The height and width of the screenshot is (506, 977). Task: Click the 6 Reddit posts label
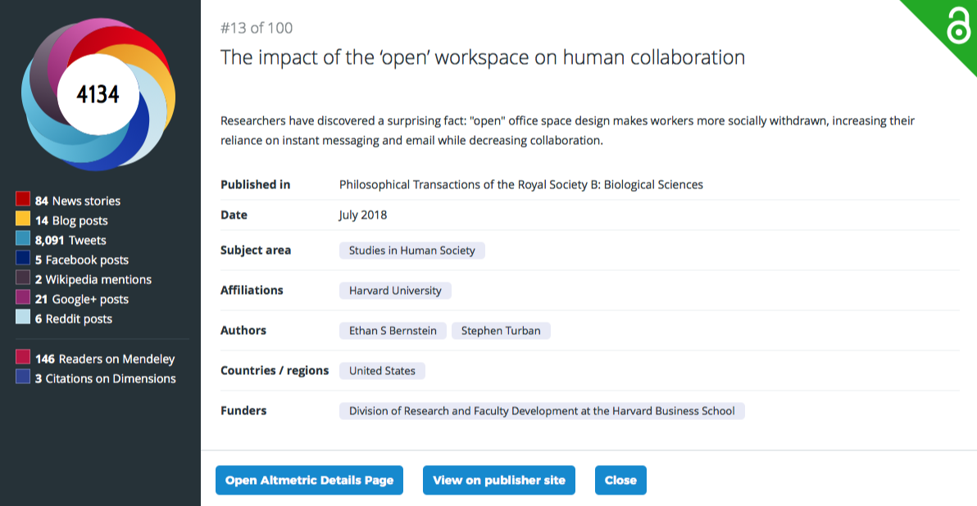(74, 319)
